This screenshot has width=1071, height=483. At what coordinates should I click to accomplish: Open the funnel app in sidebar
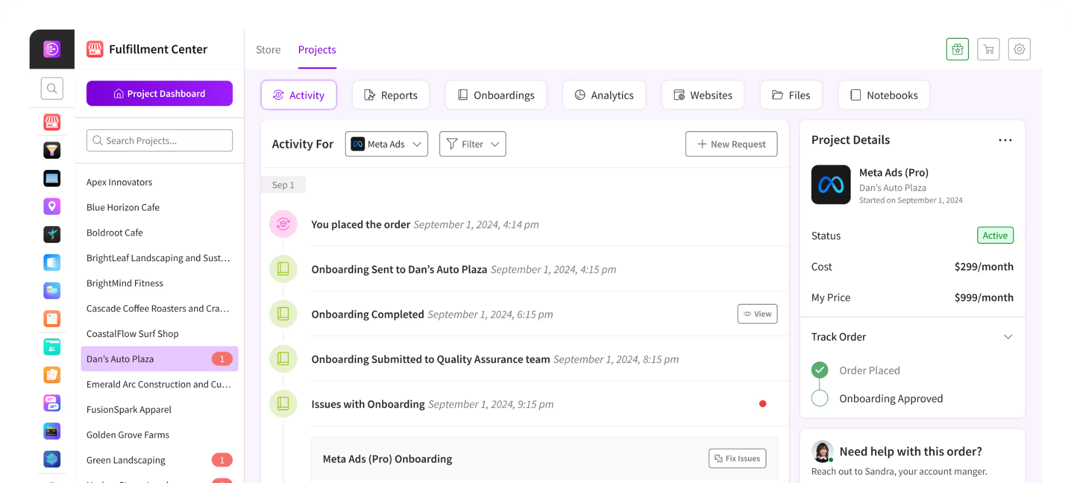[52, 150]
